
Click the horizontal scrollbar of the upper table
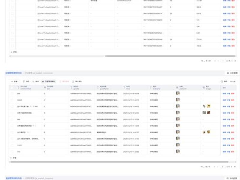pos(170,56)
